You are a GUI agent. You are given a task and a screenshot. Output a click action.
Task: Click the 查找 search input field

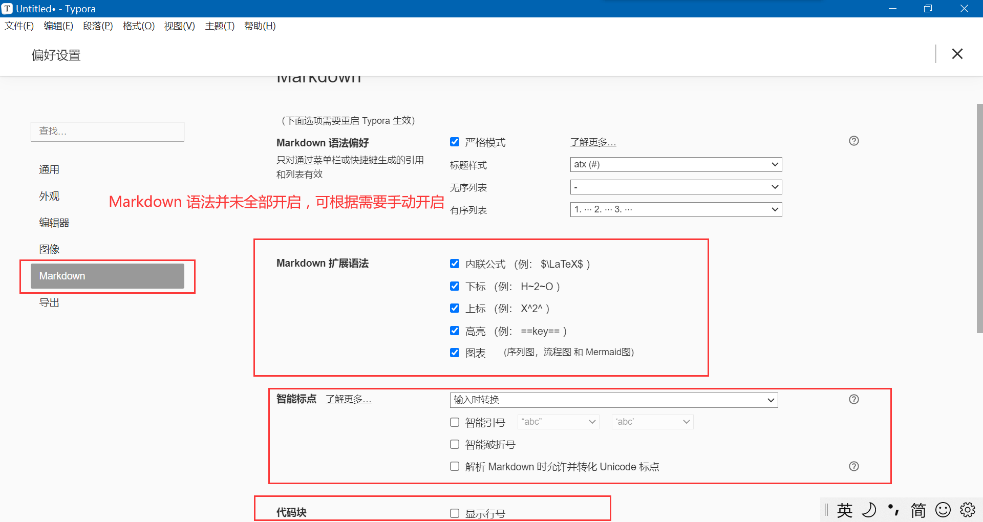107,132
